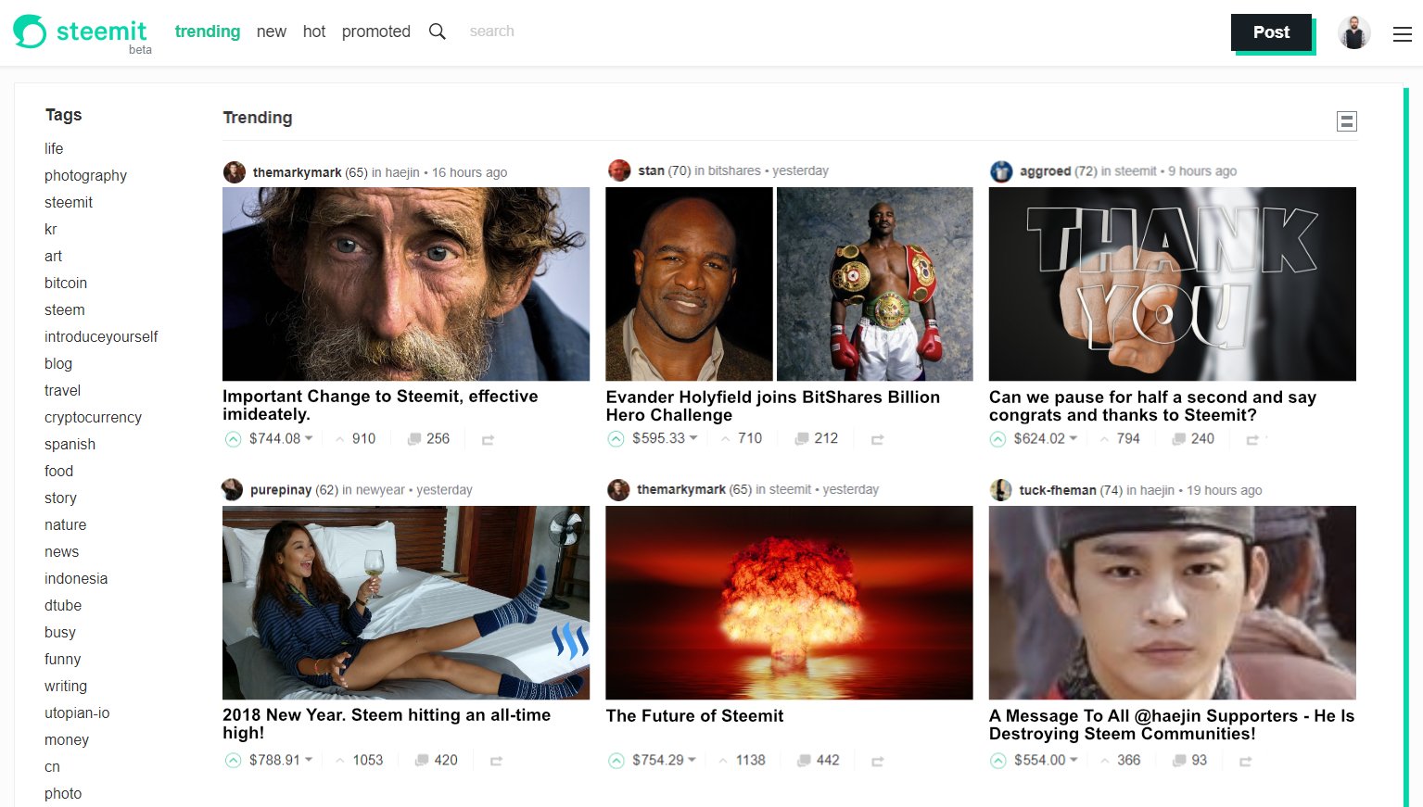Open the 212 comments icon on Holyfield post

(x=802, y=439)
